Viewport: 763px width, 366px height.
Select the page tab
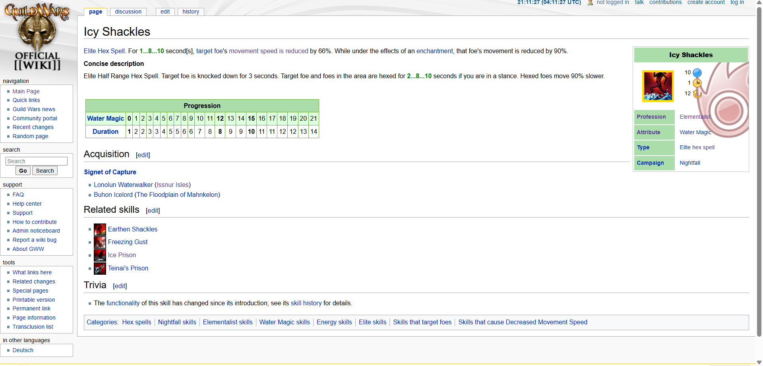(x=95, y=12)
